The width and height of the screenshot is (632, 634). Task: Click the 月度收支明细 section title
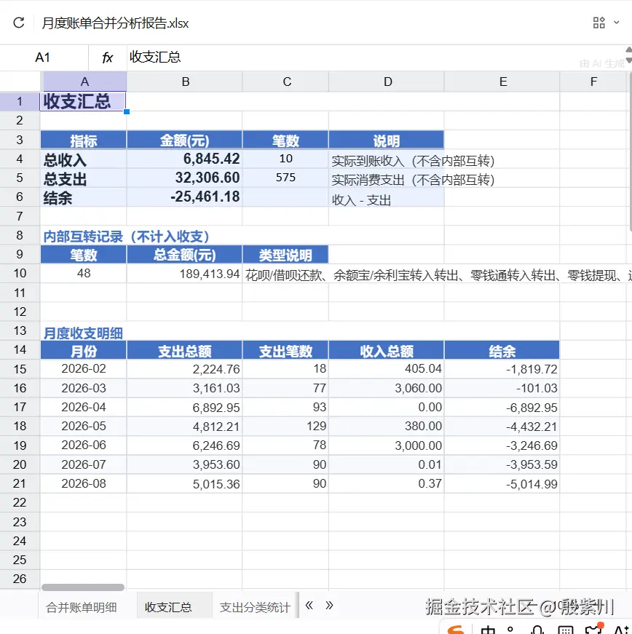pyautogui.click(x=83, y=333)
